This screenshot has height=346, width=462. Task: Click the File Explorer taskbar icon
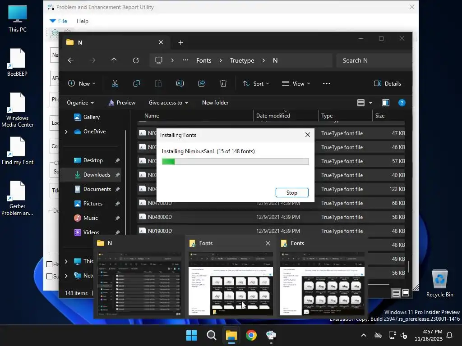pos(231,335)
